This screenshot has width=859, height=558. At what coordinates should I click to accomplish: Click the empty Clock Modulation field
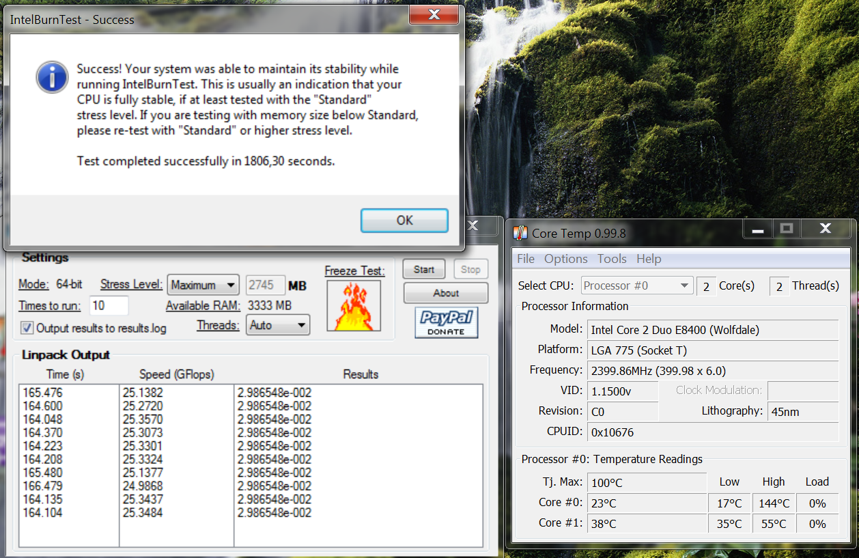[803, 391]
